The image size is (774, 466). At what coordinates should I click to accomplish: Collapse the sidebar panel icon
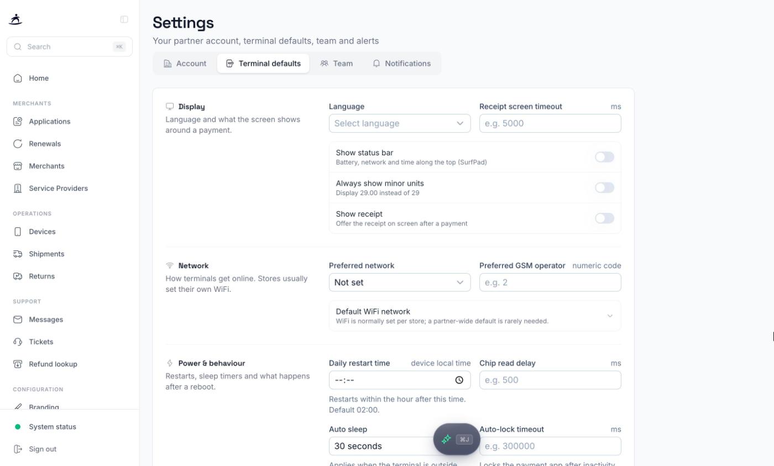(x=124, y=19)
